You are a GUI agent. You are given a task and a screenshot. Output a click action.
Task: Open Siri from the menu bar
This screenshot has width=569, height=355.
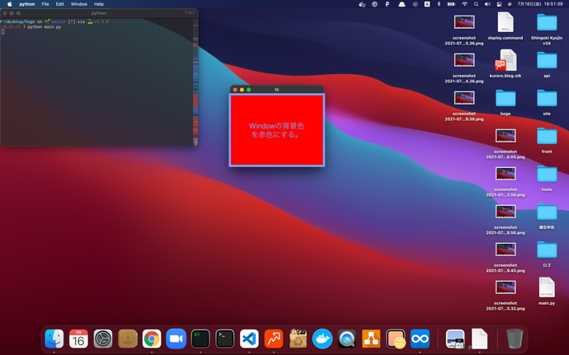point(510,4)
